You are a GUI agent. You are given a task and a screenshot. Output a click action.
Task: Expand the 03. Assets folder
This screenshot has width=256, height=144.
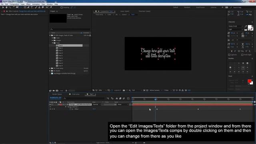50,71
